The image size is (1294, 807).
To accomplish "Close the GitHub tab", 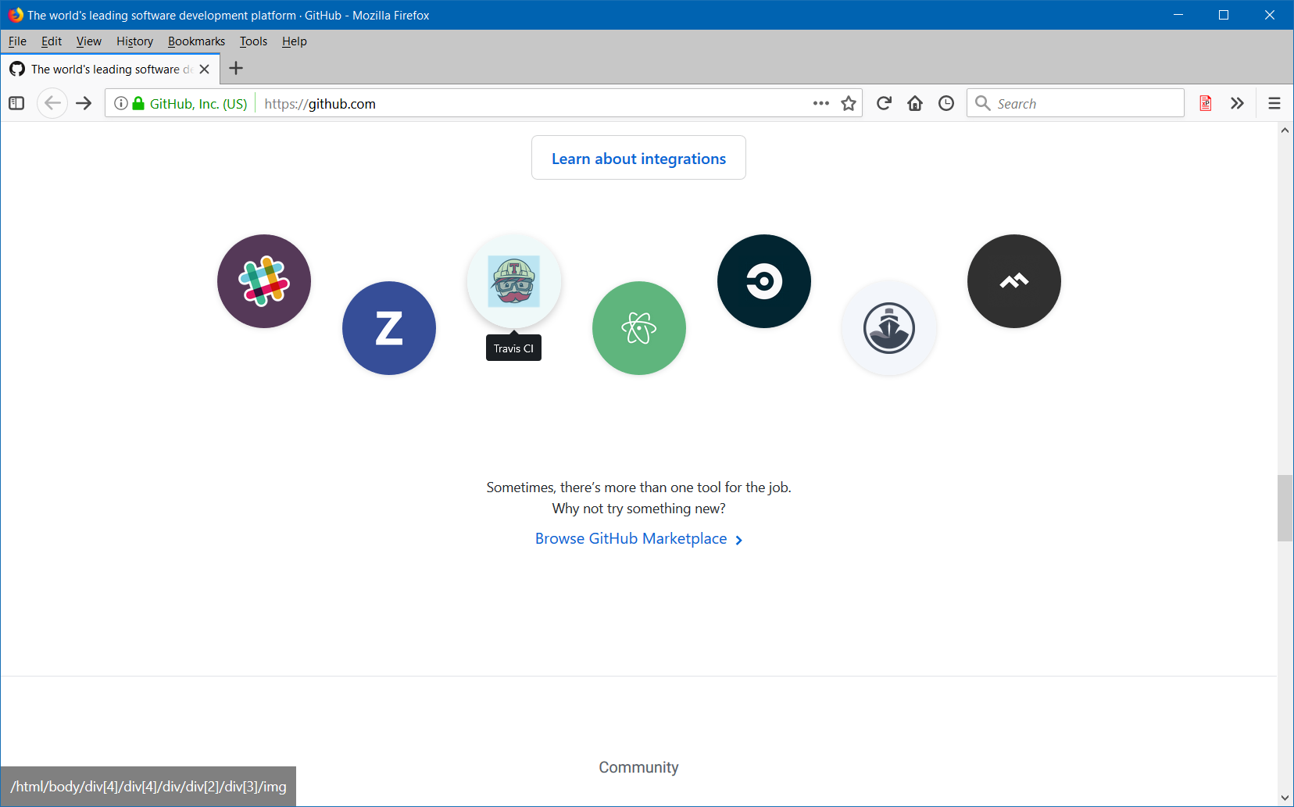I will (x=205, y=69).
